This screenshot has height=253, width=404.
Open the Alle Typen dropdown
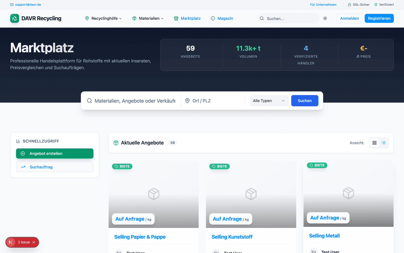[269, 101]
